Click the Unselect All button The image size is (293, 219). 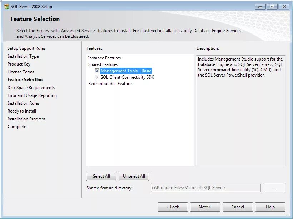click(x=134, y=176)
